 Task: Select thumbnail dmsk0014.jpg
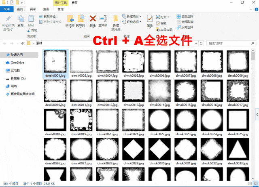click(159, 91)
